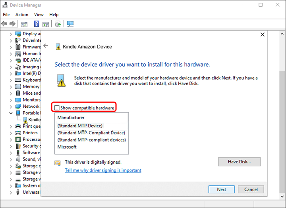286x208 pixels.
Task: Click the Firmware category icon
Action: point(18,47)
